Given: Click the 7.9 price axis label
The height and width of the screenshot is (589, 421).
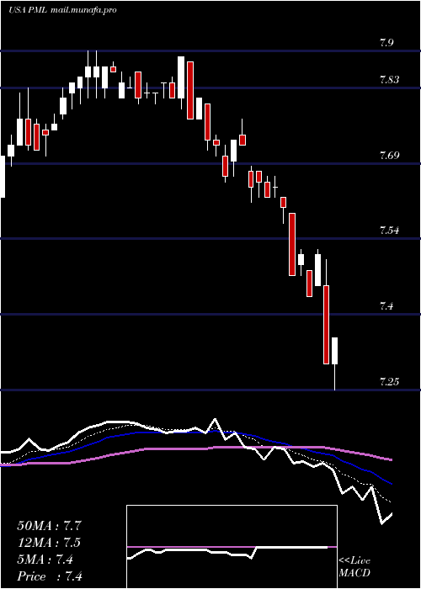Looking at the screenshot, I should (x=386, y=42).
